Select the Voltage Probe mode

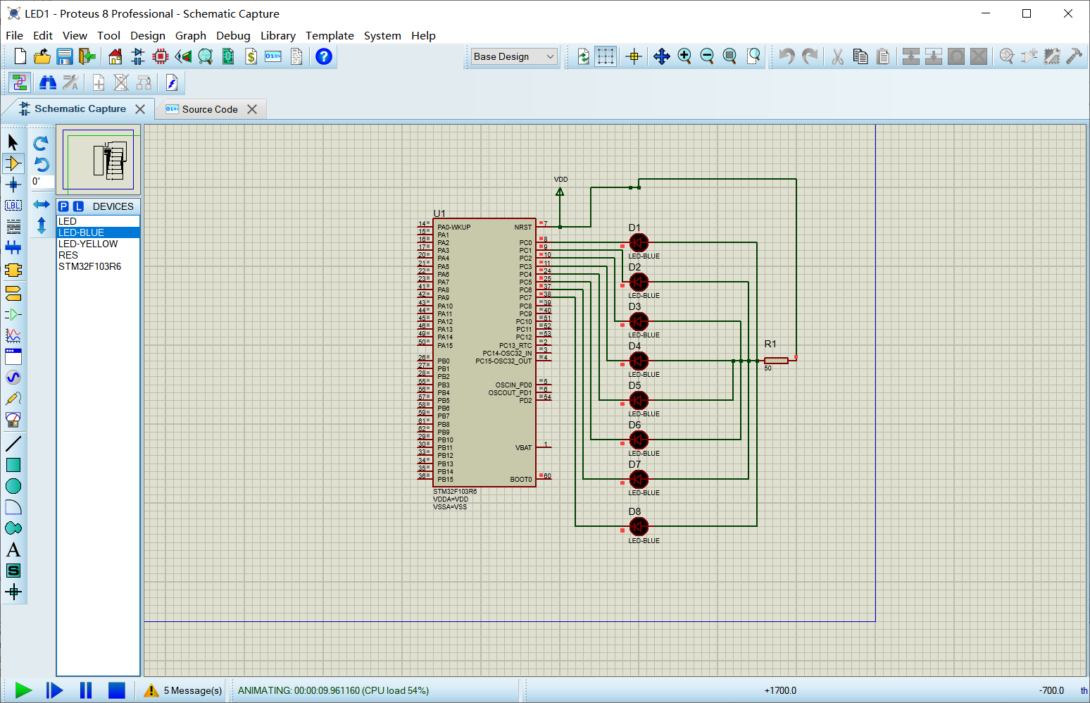click(x=13, y=398)
